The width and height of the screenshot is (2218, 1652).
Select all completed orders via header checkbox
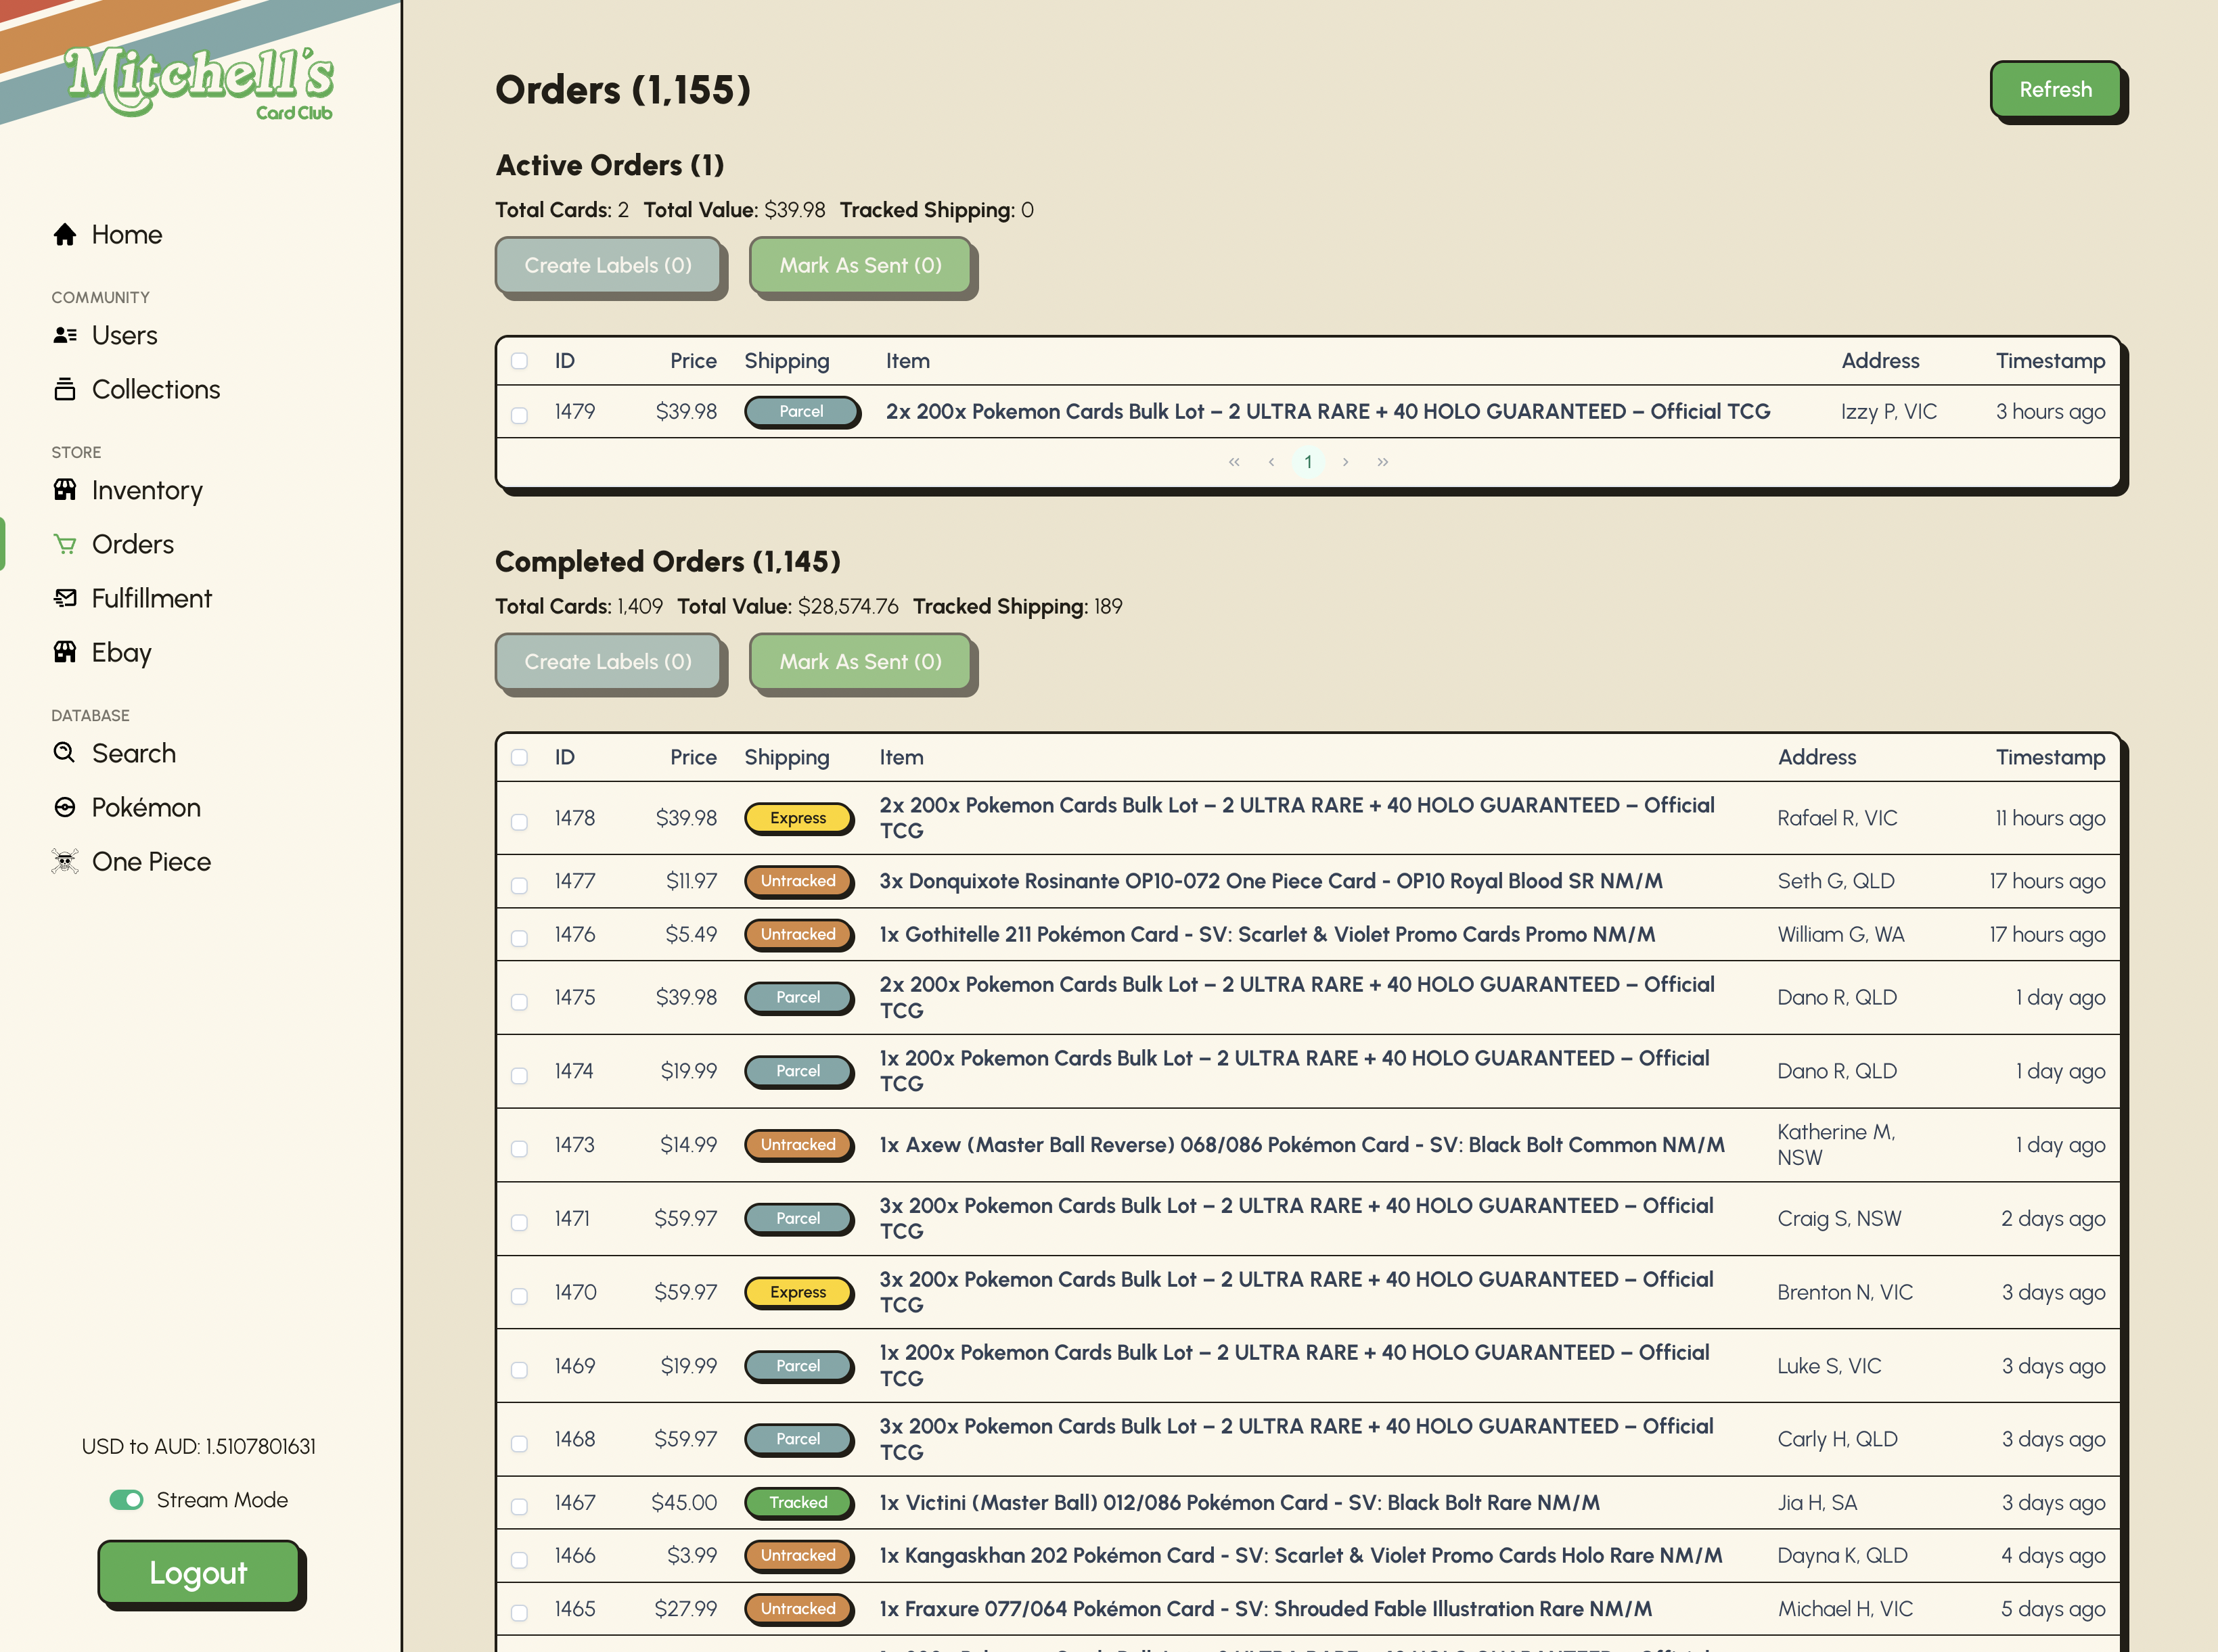tap(519, 757)
